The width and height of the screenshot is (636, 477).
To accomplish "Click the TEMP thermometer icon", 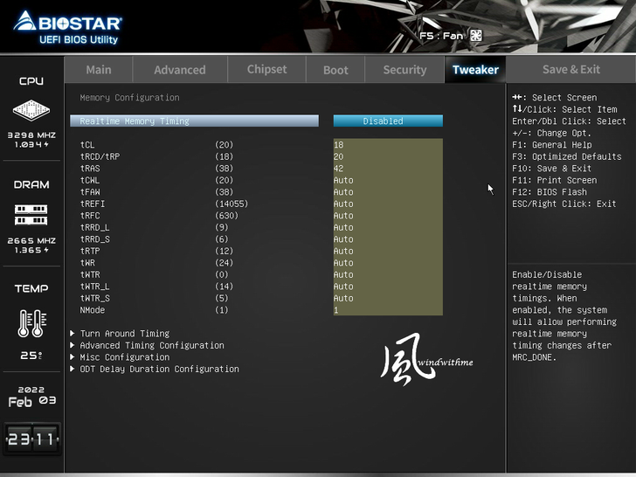I will [x=31, y=323].
